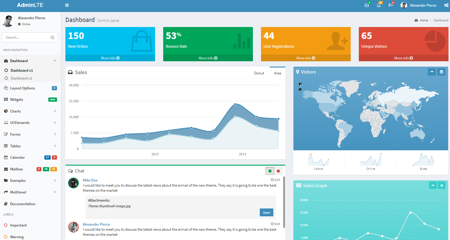Open Documentation menu item
This screenshot has width=450, height=240.
pos(30,204)
